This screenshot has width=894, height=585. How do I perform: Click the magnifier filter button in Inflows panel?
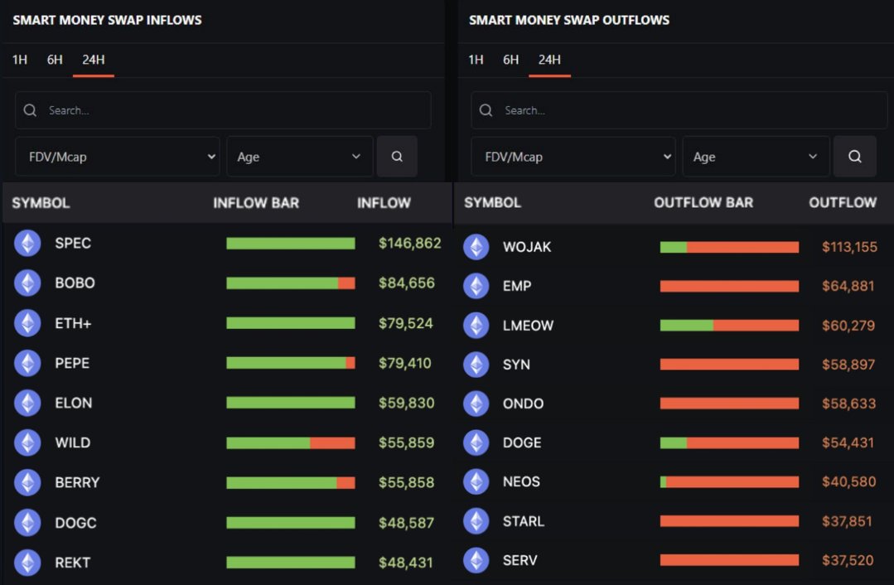pyautogui.click(x=397, y=157)
